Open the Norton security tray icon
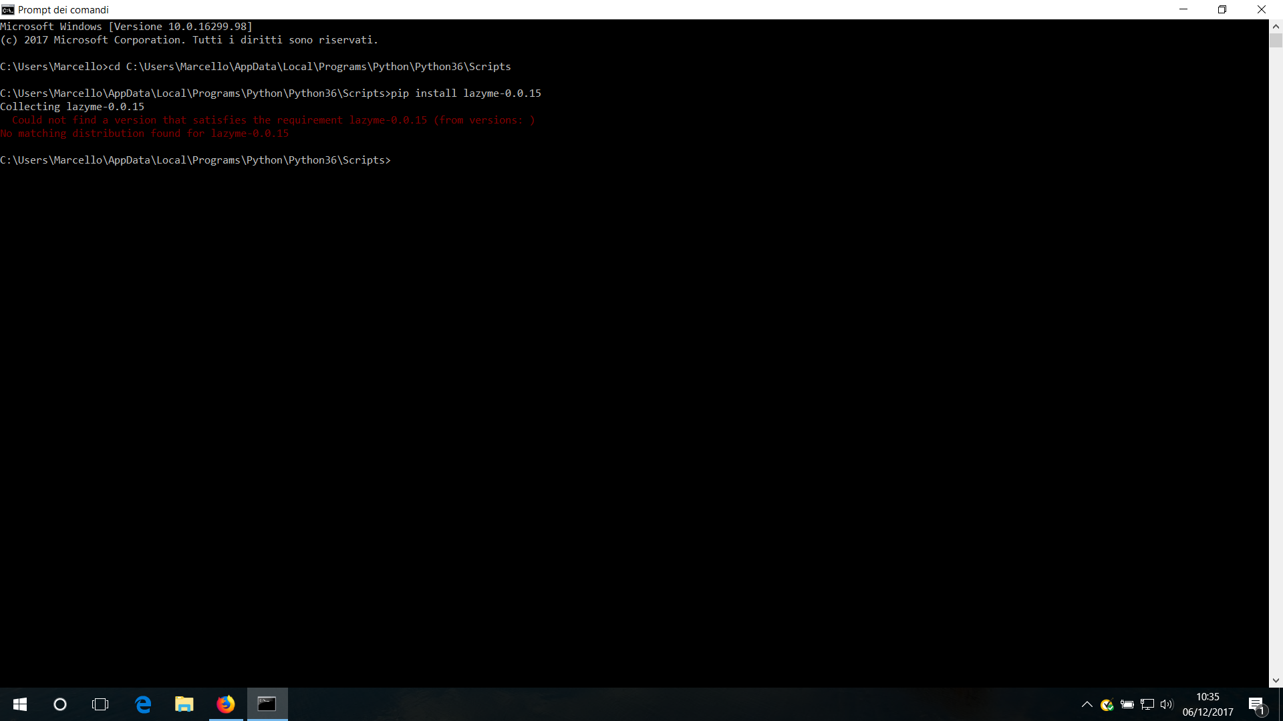This screenshot has width=1283, height=721. (x=1107, y=704)
